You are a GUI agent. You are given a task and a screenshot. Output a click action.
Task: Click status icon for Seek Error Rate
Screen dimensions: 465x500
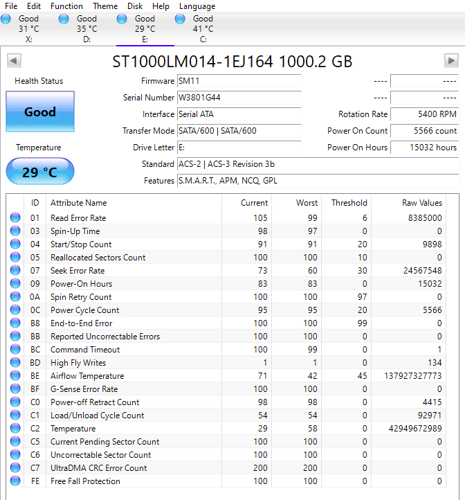coord(15,270)
